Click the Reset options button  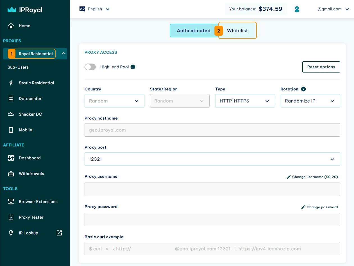coord(321,67)
